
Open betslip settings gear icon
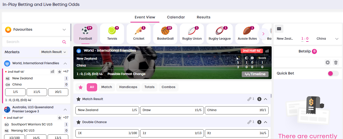click(x=327, y=62)
